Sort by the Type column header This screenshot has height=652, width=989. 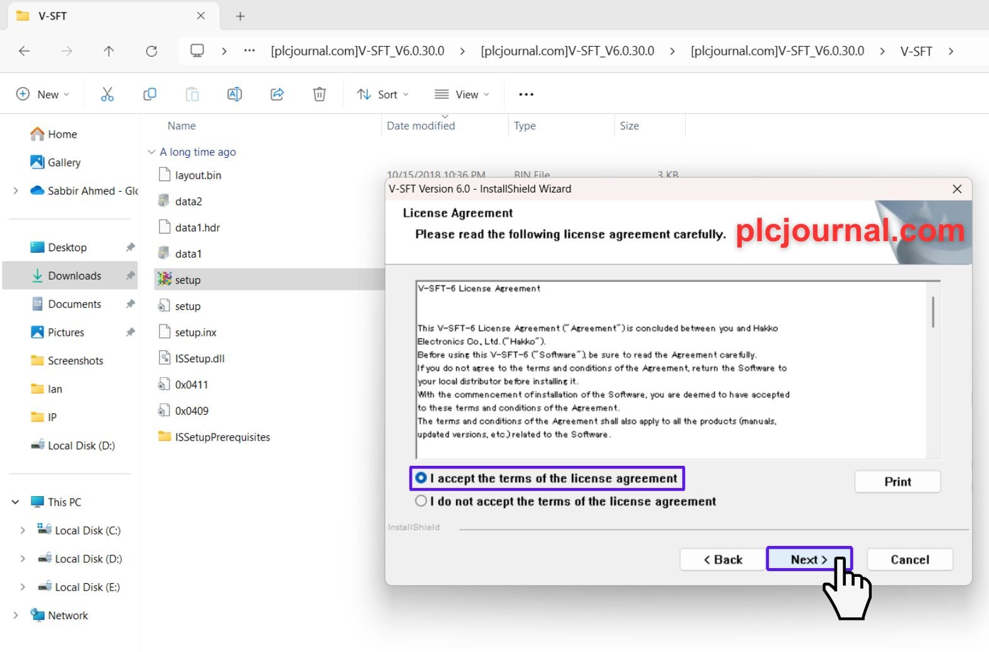point(525,126)
